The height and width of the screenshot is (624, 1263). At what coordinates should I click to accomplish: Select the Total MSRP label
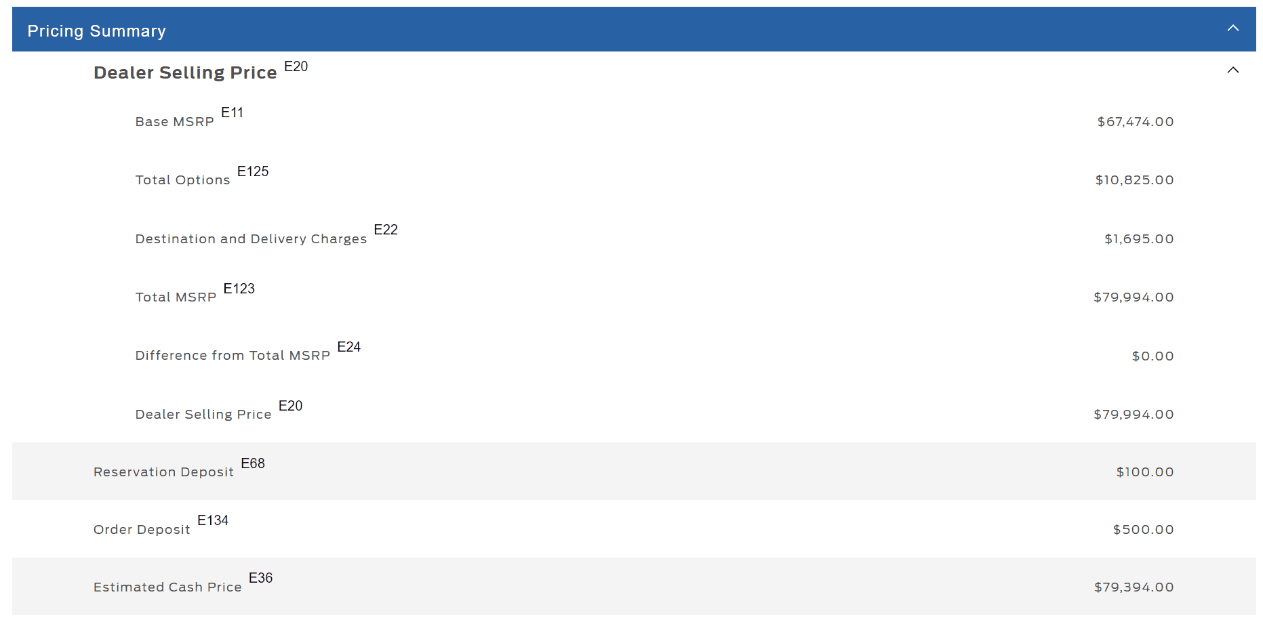[x=176, y=297]
